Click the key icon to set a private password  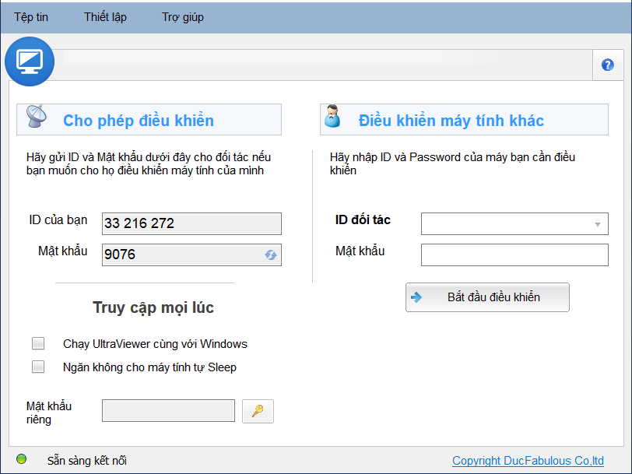(x=258, y=411)
